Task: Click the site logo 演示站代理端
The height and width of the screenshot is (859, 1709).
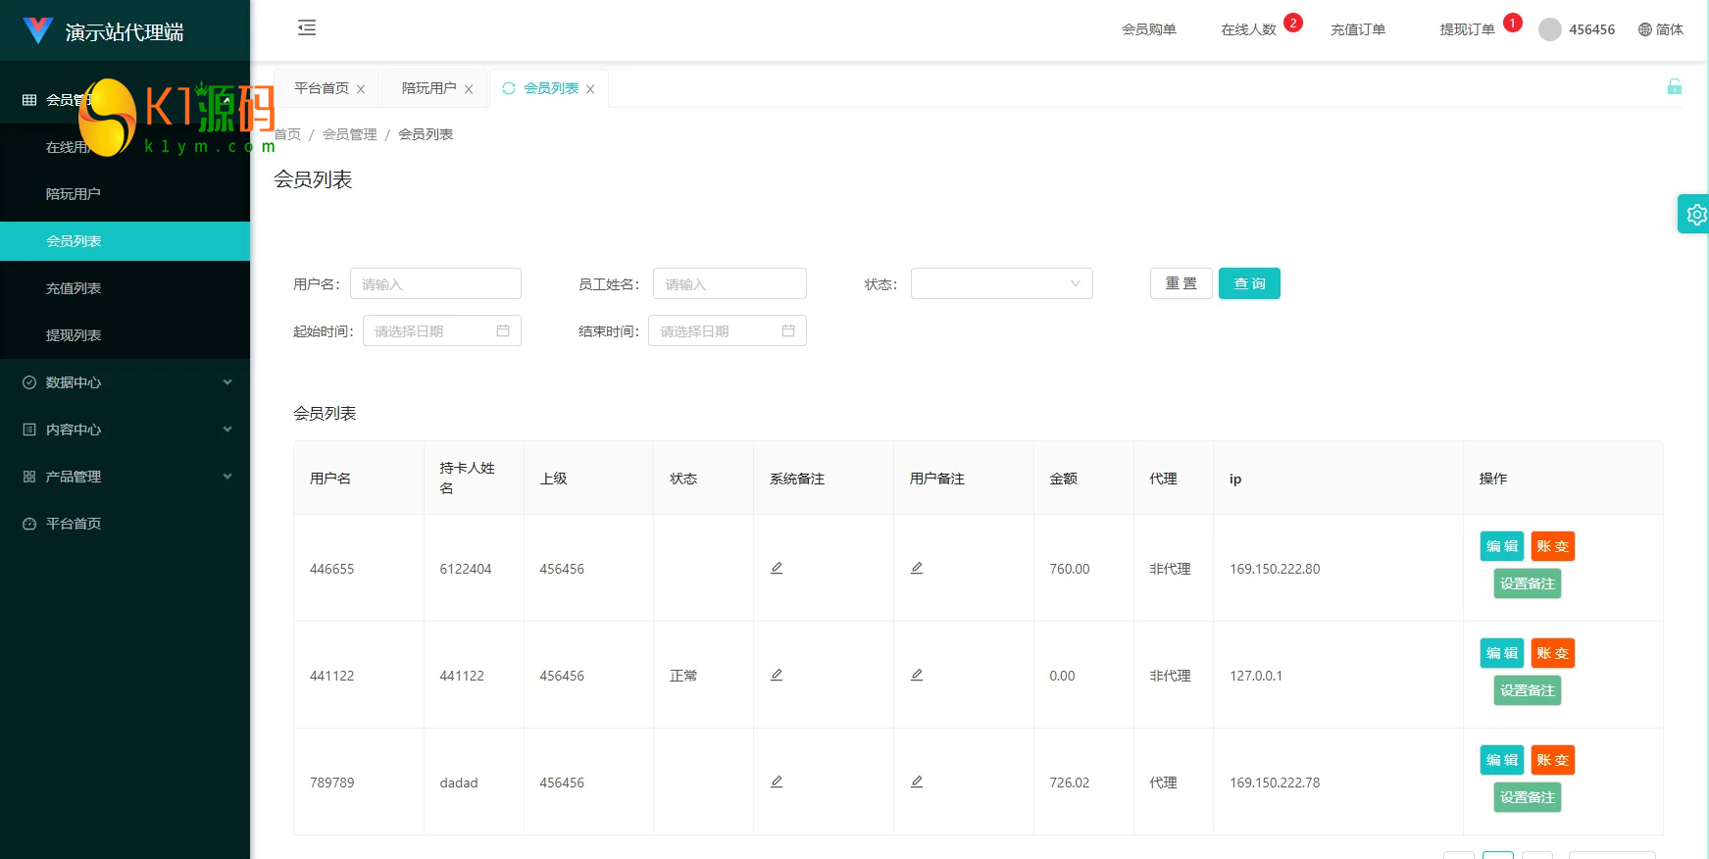Action: point(104,31)
